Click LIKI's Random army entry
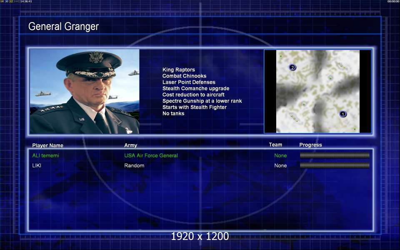 (134, 165)
